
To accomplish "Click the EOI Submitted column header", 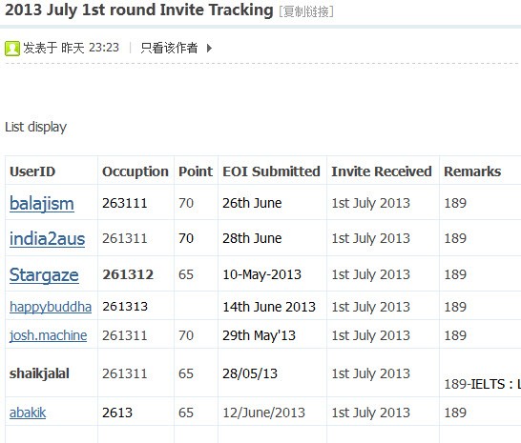I will (271, 171).
